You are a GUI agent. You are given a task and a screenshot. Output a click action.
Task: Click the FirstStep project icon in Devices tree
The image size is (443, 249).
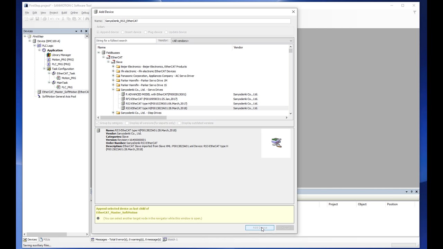coord(29,36)
